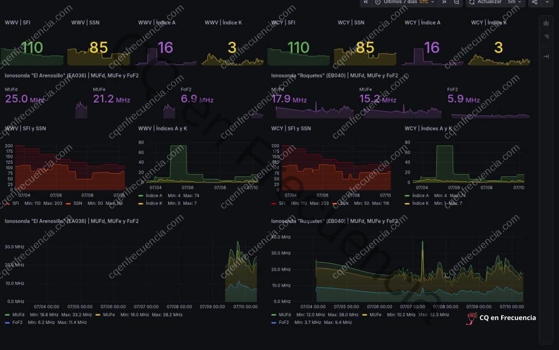The image size is (559, 350).
Task: Expand the chevron next to share icon
Action: (547, 2)
